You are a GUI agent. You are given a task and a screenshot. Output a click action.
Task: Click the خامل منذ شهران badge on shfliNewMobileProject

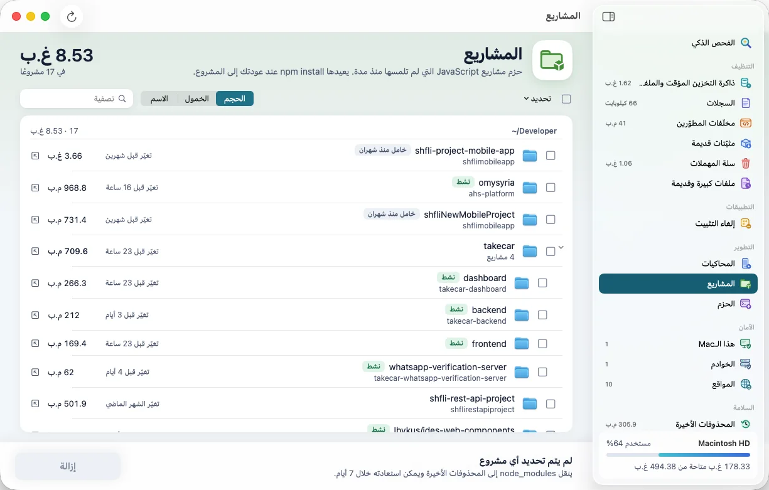[x=392, y=214]
